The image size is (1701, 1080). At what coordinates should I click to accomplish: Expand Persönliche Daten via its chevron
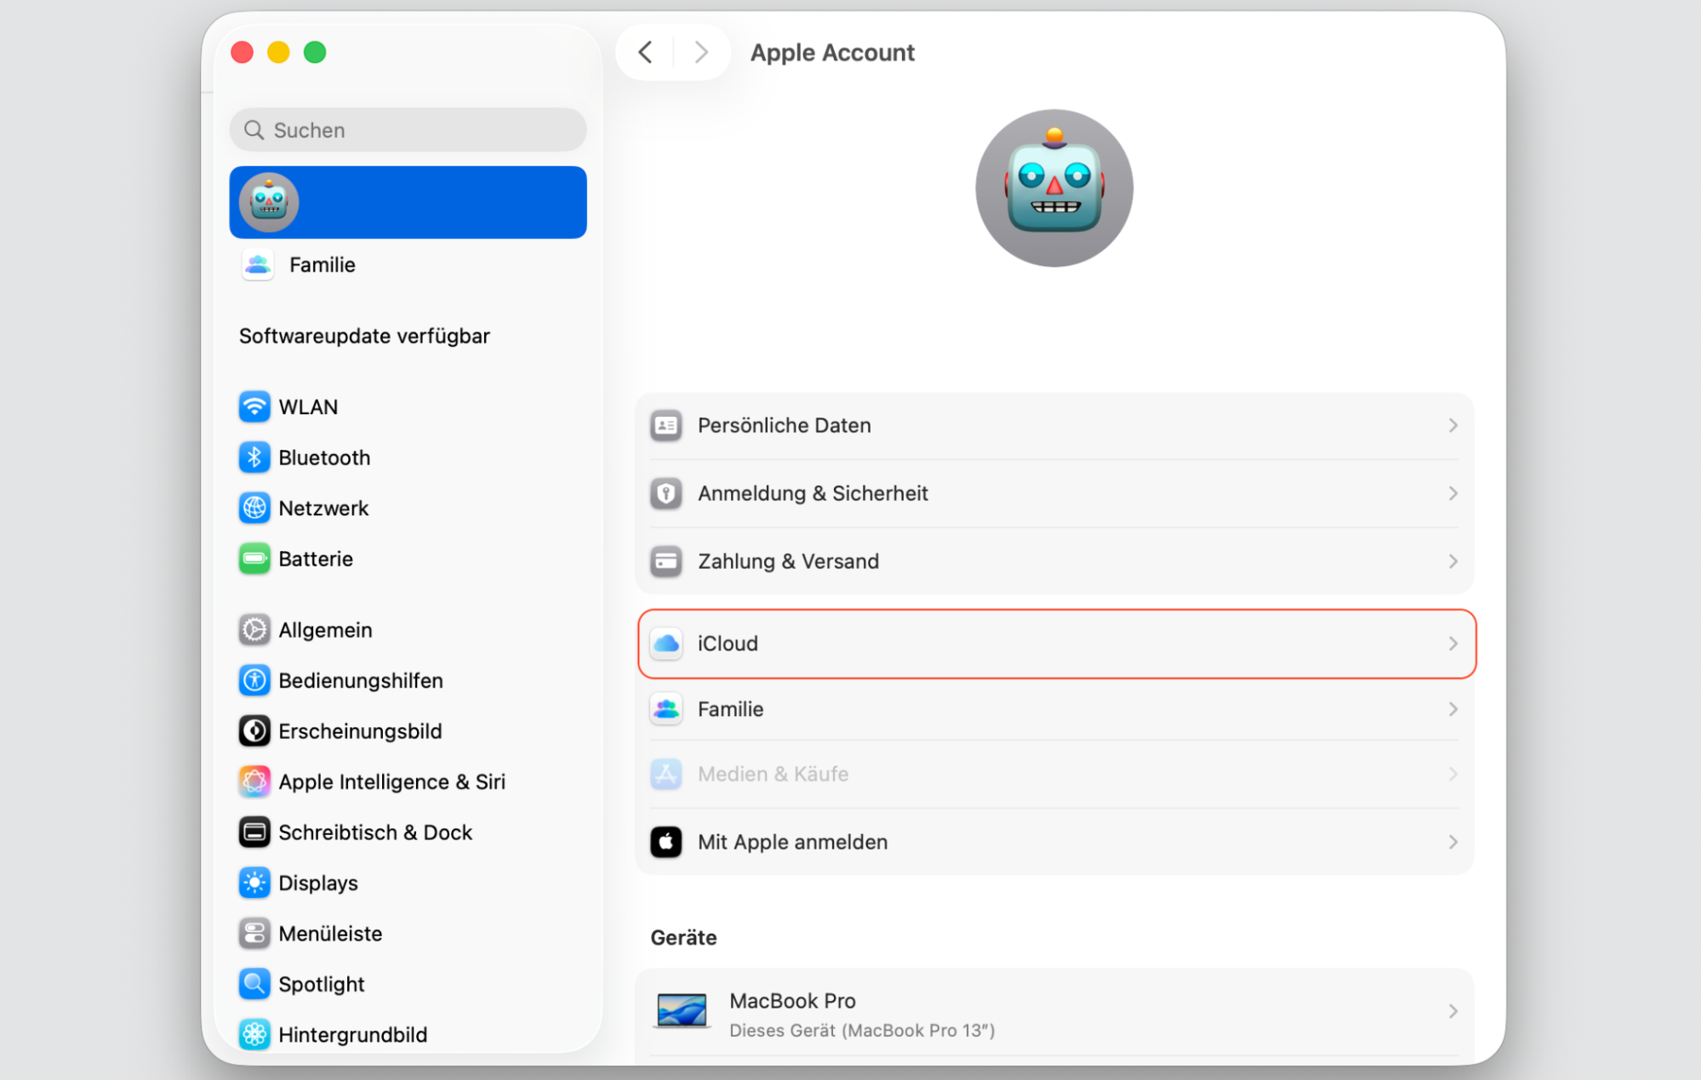click(x=1453, y=425)
